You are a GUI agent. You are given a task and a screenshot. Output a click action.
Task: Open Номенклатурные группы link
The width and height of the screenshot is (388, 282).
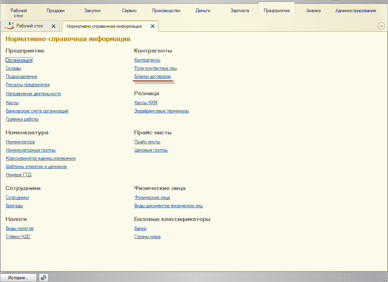pyautogui.click(x=31, y=150)
